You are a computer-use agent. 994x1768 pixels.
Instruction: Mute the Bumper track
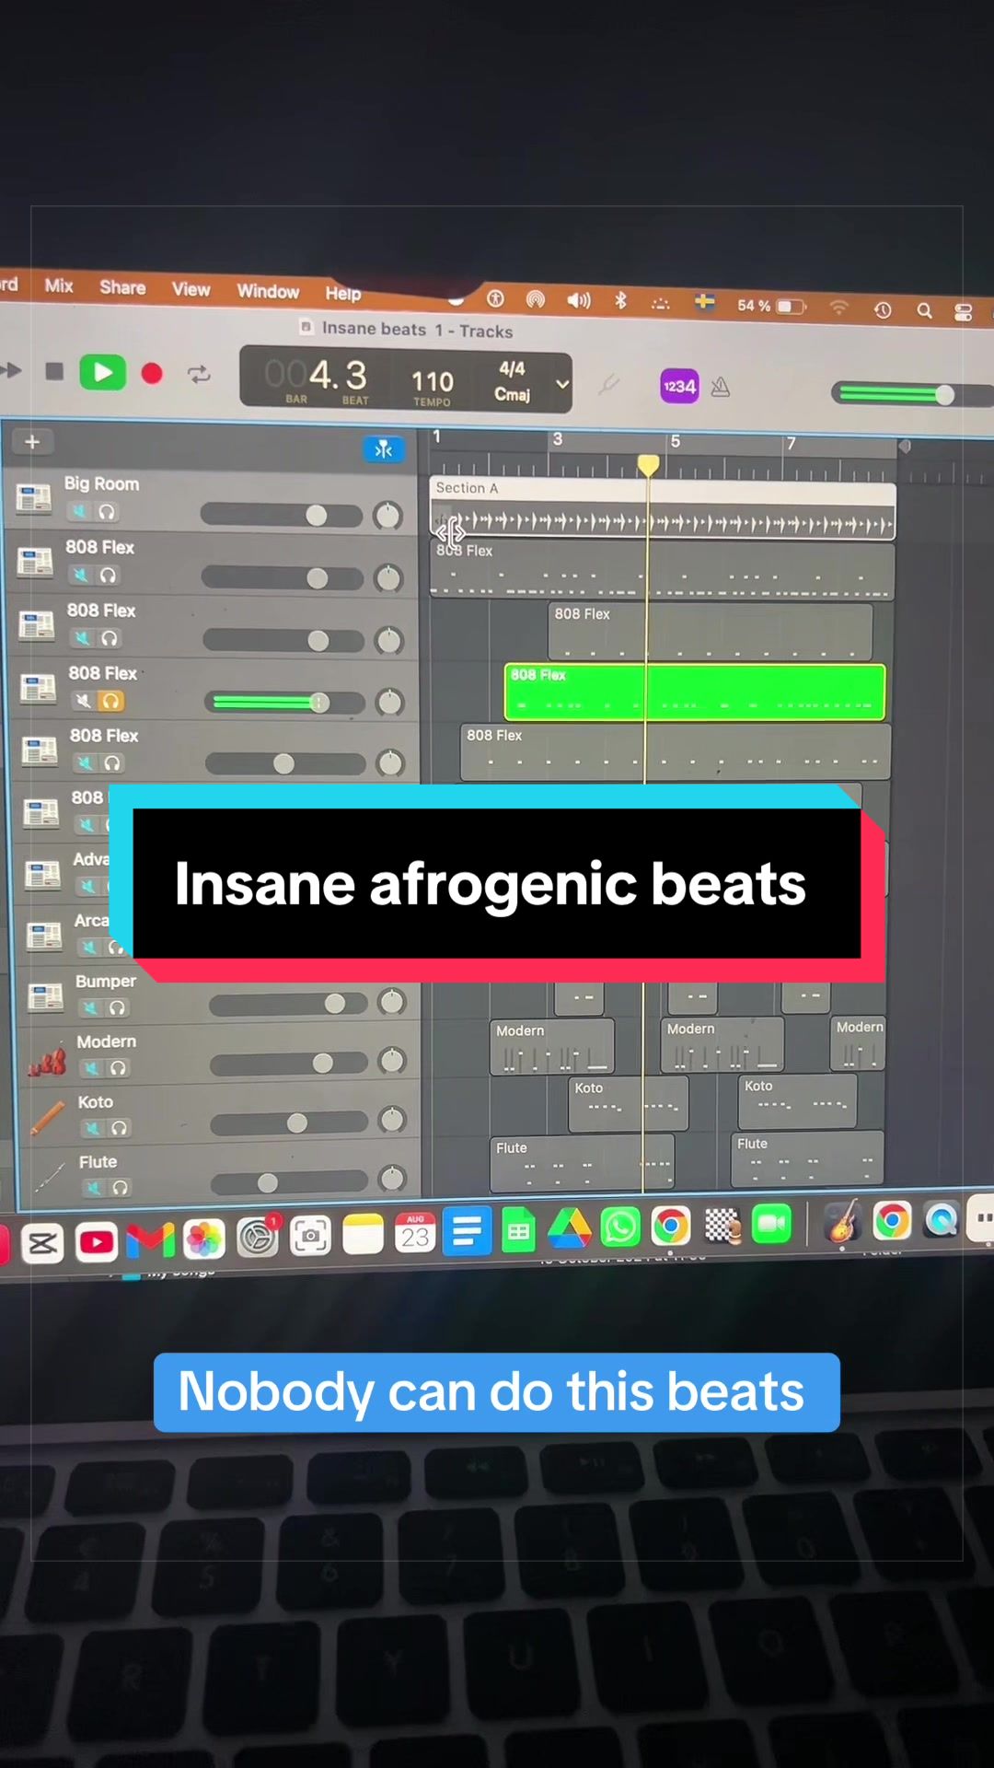pos(90,1007)
